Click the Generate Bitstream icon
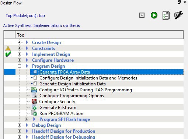 click(x=34, y=107)
